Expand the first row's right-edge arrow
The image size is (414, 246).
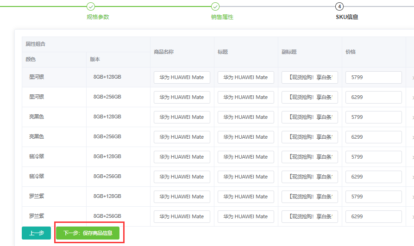coord(413,78)
